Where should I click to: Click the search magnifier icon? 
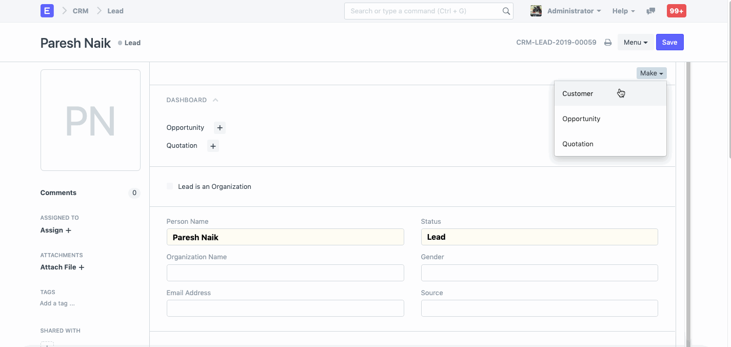coord(506,11)
